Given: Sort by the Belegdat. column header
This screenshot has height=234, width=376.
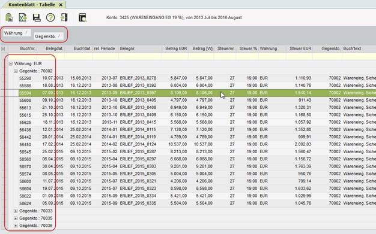Looking at the screenshot, I should [x=54, y=48].
